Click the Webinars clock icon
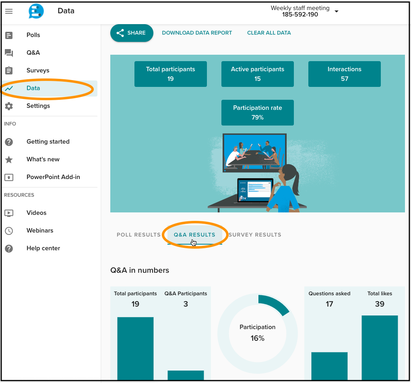Screen dimensions: 411x383 click(x=9, y=231)
